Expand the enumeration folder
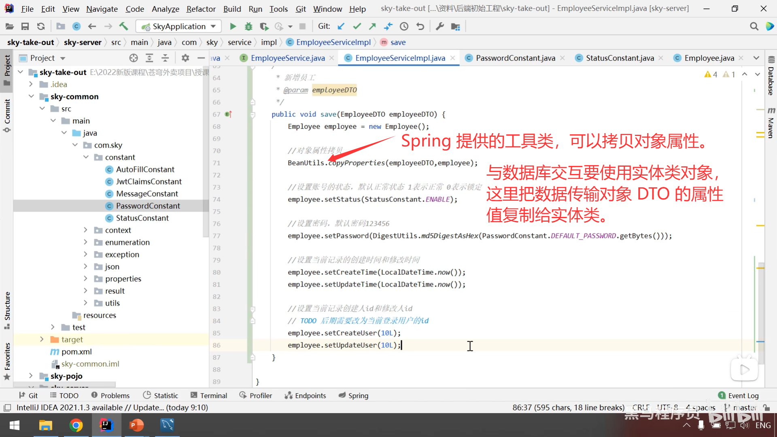Screen dimensions: 777x437 point(85,242)
